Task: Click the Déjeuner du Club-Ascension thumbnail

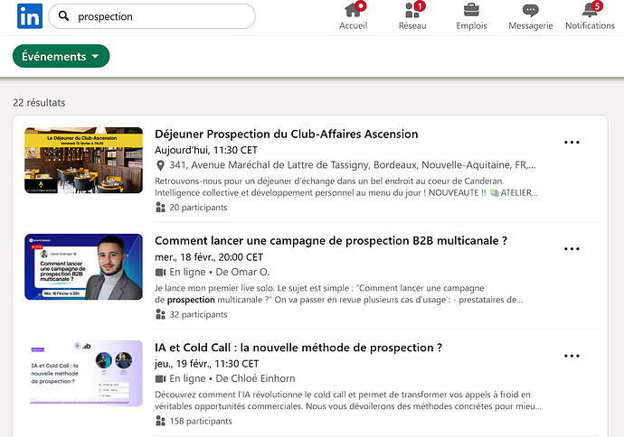Action: coord(83,161)
